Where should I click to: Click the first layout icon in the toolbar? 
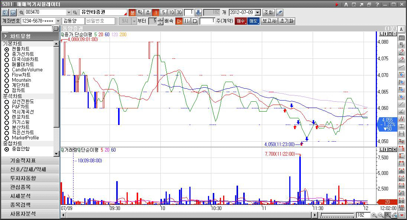5,13
